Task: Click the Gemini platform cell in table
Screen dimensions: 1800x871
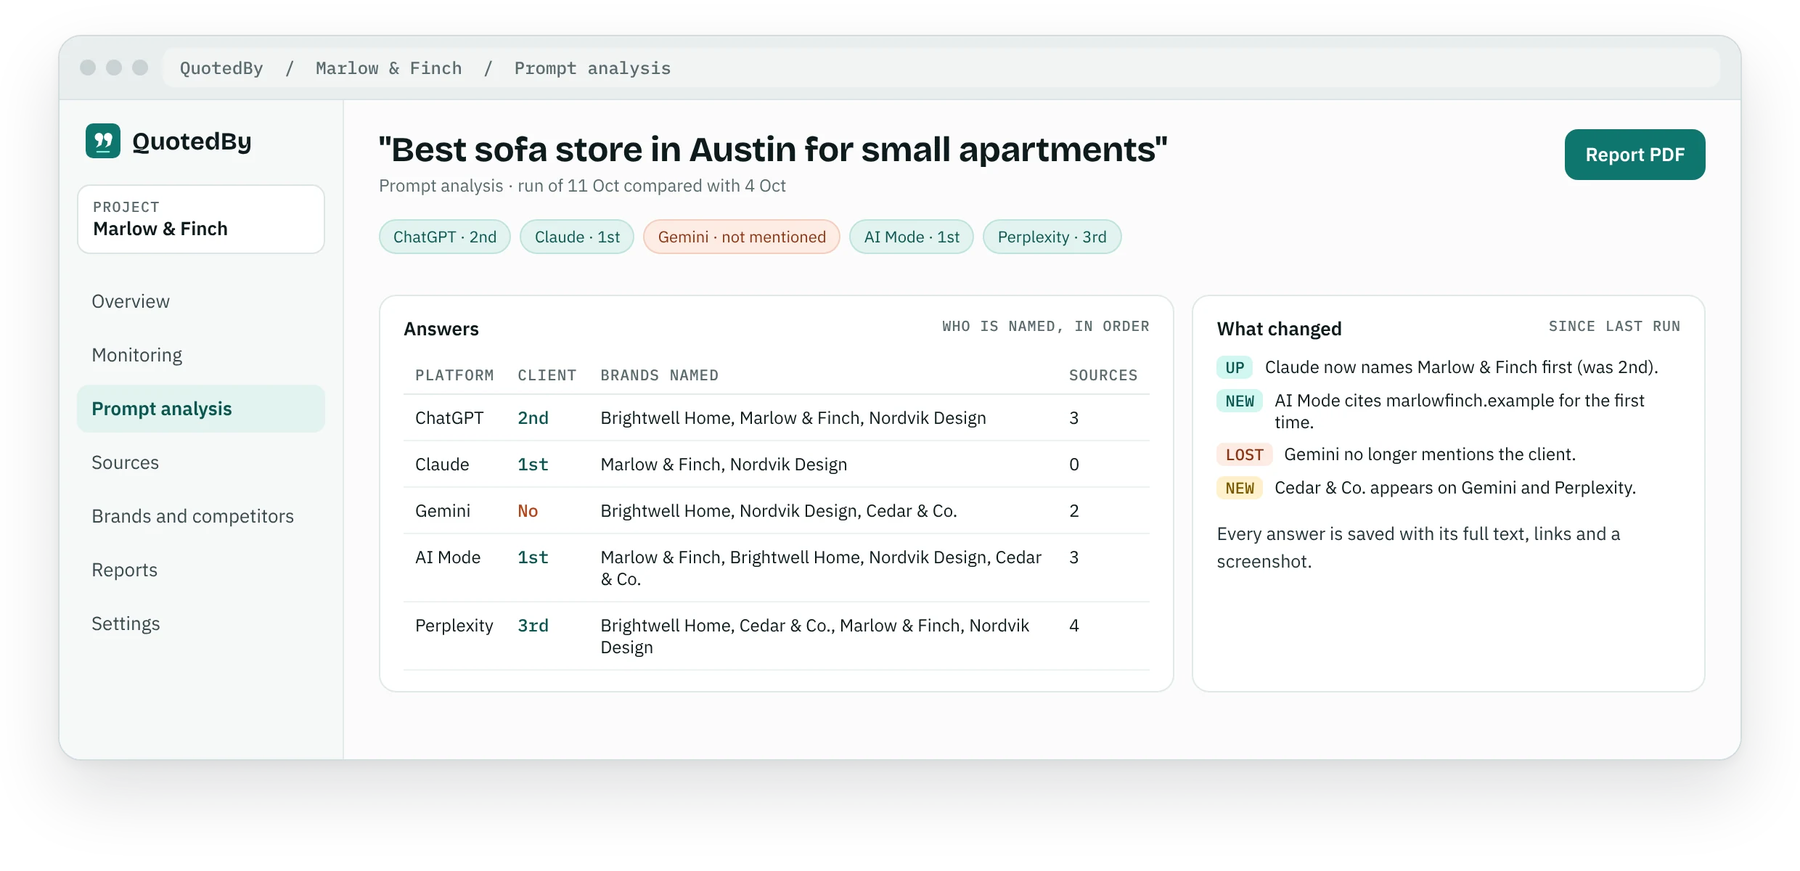Action: (443, 511)
